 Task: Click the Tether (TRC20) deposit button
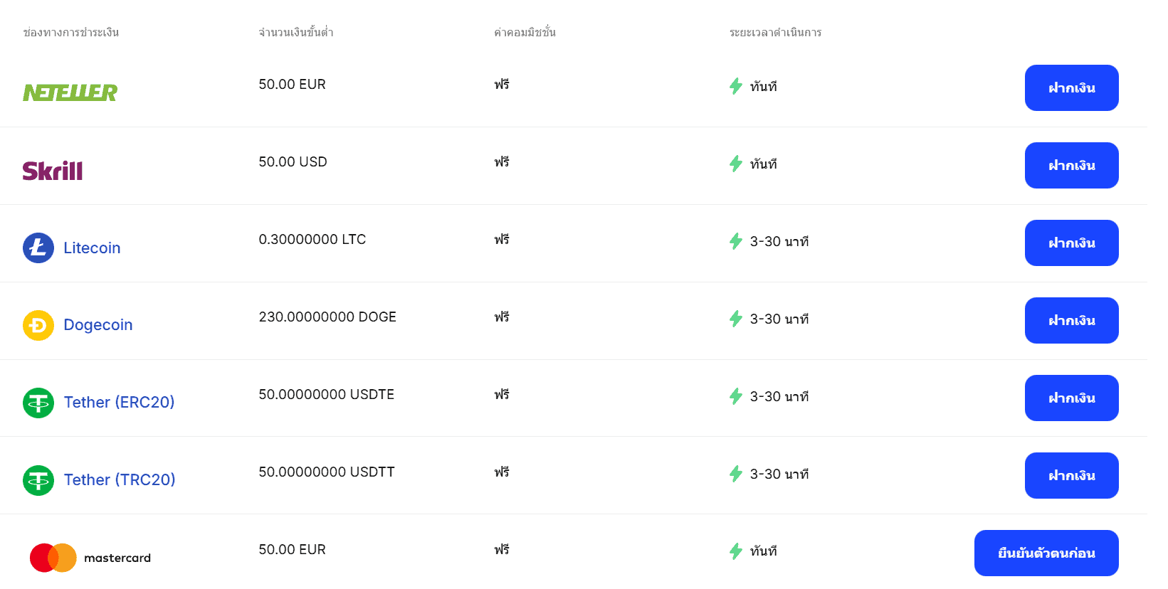tap(1071, 475)
